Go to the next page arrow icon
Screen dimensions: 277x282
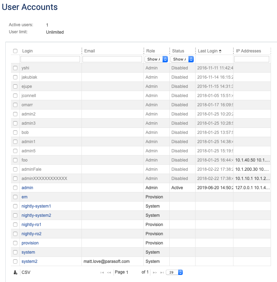pos(155,272)
